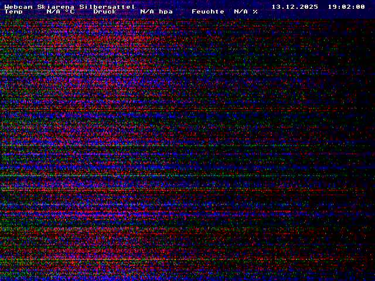The height and width of the screenshot is (281, 375).
Task: Click the "Druck" pressure label
Action: pyautogui.click(x=105, y=12)
